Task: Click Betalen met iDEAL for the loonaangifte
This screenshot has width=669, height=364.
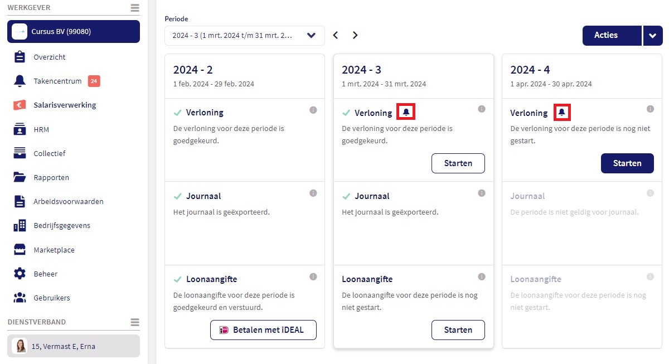Action: (263, 329)
